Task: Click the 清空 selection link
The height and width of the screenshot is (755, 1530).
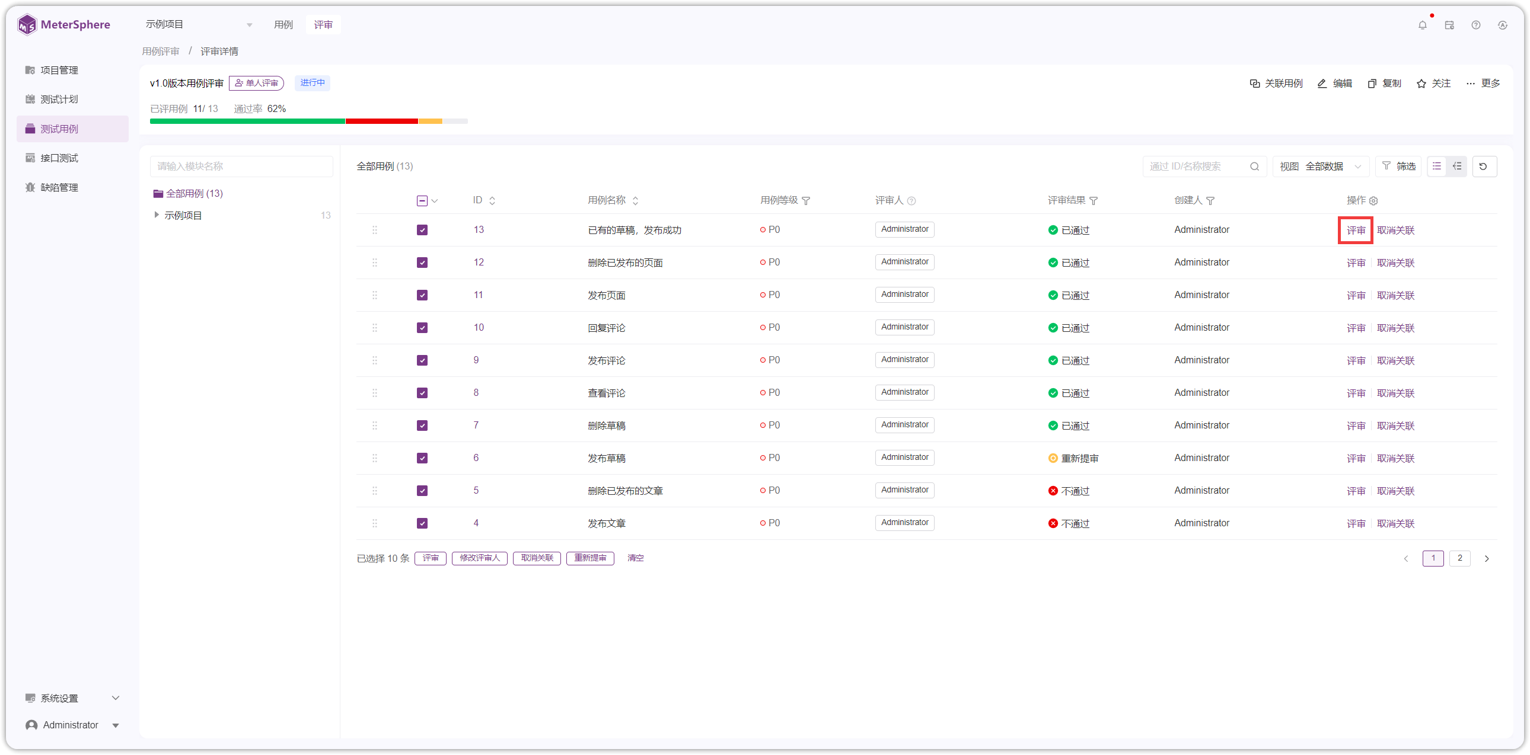Action: (636, 558)
